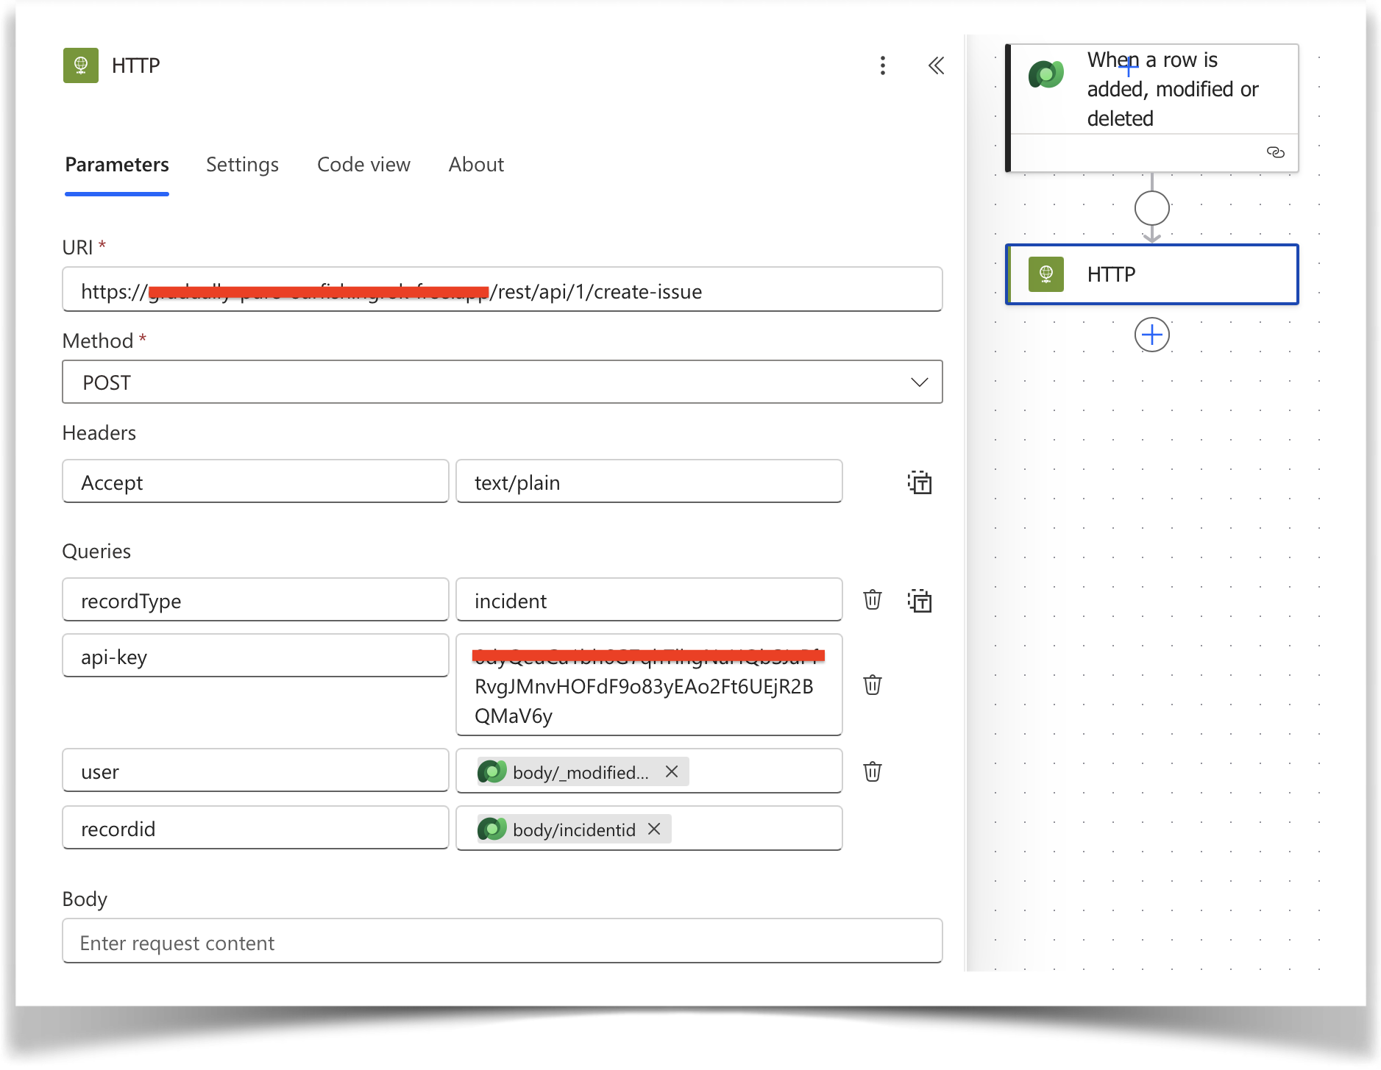Image resolution: width=1381 pixels, height=1070 pixels.
Task: Click into the URI input field
Action: point(503,289)
